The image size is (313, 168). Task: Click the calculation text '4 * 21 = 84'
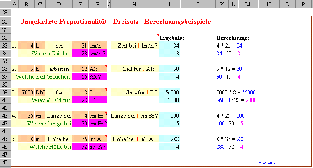click(x=229, y=46)
